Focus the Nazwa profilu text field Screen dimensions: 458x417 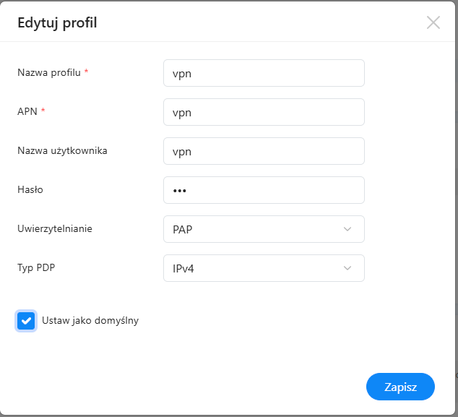264,73
